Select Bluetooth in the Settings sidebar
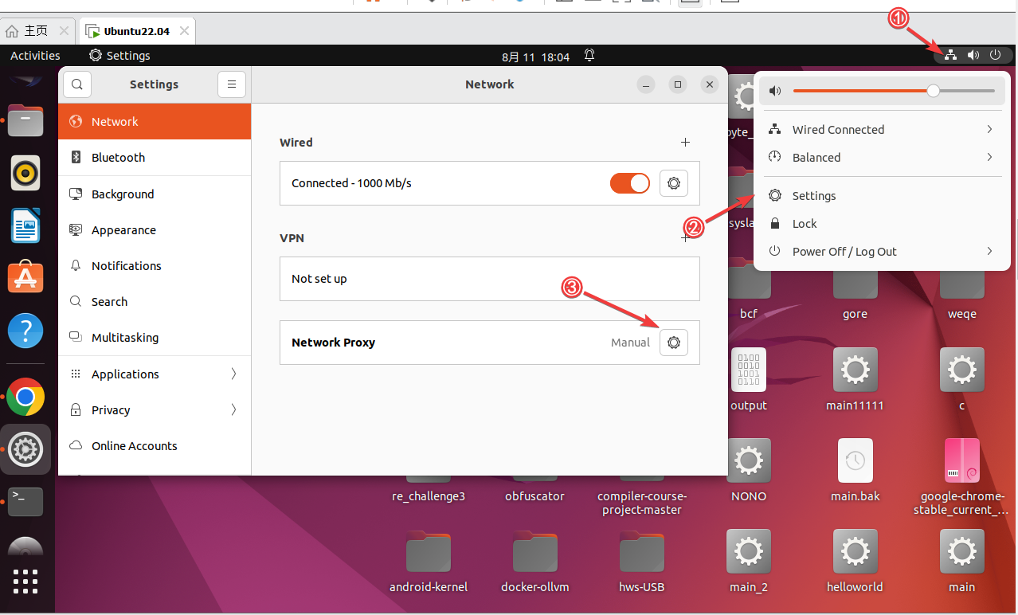This screenshot has height=615, width=1018. click(x=155, y=158)
